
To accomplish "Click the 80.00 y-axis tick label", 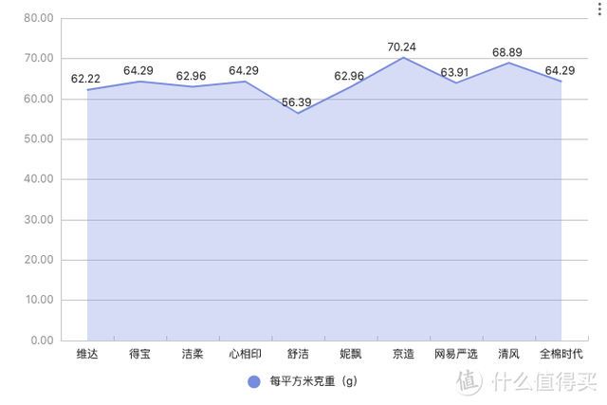I will coord(38,18).
